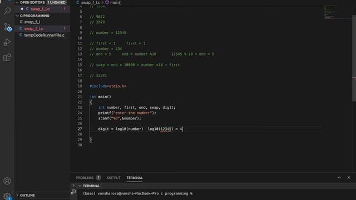Click the editor vertical scrollbar
This screenshot has width=356, height=200.
(x=354, y=58)
